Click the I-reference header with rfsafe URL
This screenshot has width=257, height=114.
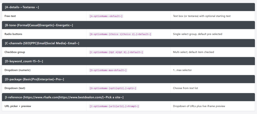(x=64, y=97)
